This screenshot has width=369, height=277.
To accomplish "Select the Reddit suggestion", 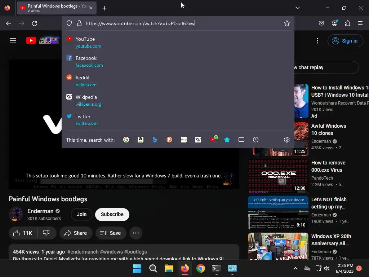I will pos(178,81).
